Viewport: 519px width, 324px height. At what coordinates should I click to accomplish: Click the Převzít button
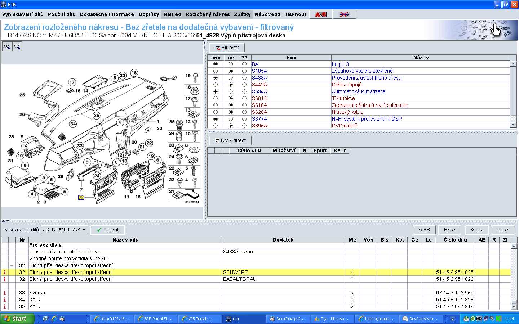click(x=107, y=230)
